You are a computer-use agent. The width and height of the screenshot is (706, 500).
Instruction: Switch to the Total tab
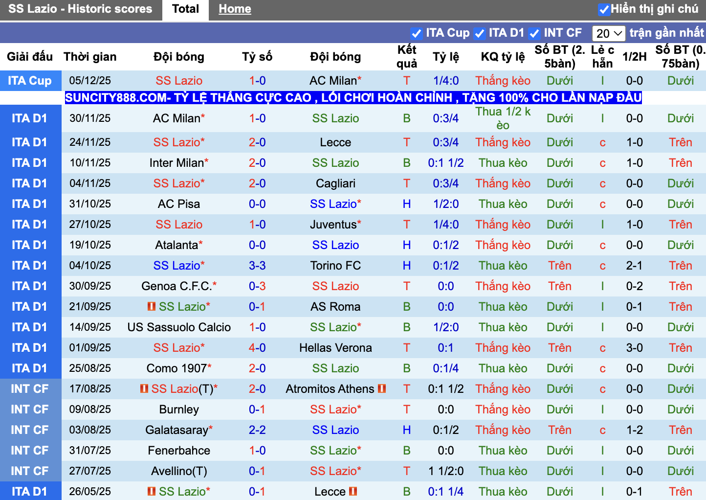coord(185,9)
